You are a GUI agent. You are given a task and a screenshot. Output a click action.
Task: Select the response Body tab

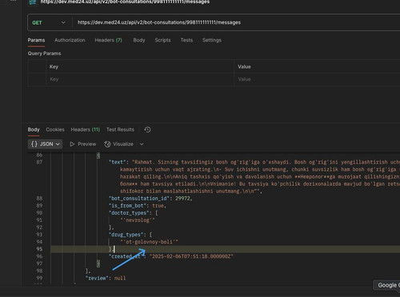pos(34,129)
